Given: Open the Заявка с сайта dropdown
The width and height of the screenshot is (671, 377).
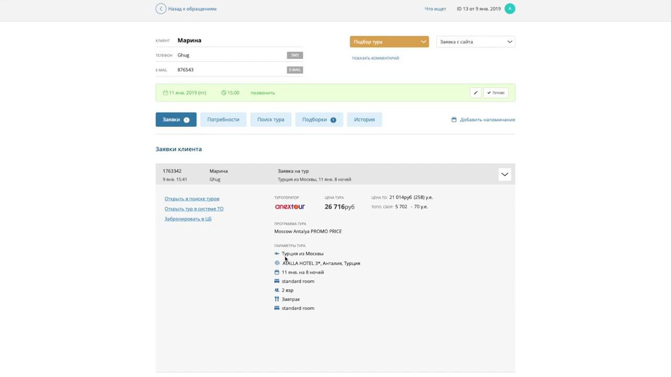Looking at the screenshot, I should coord(475,42).
